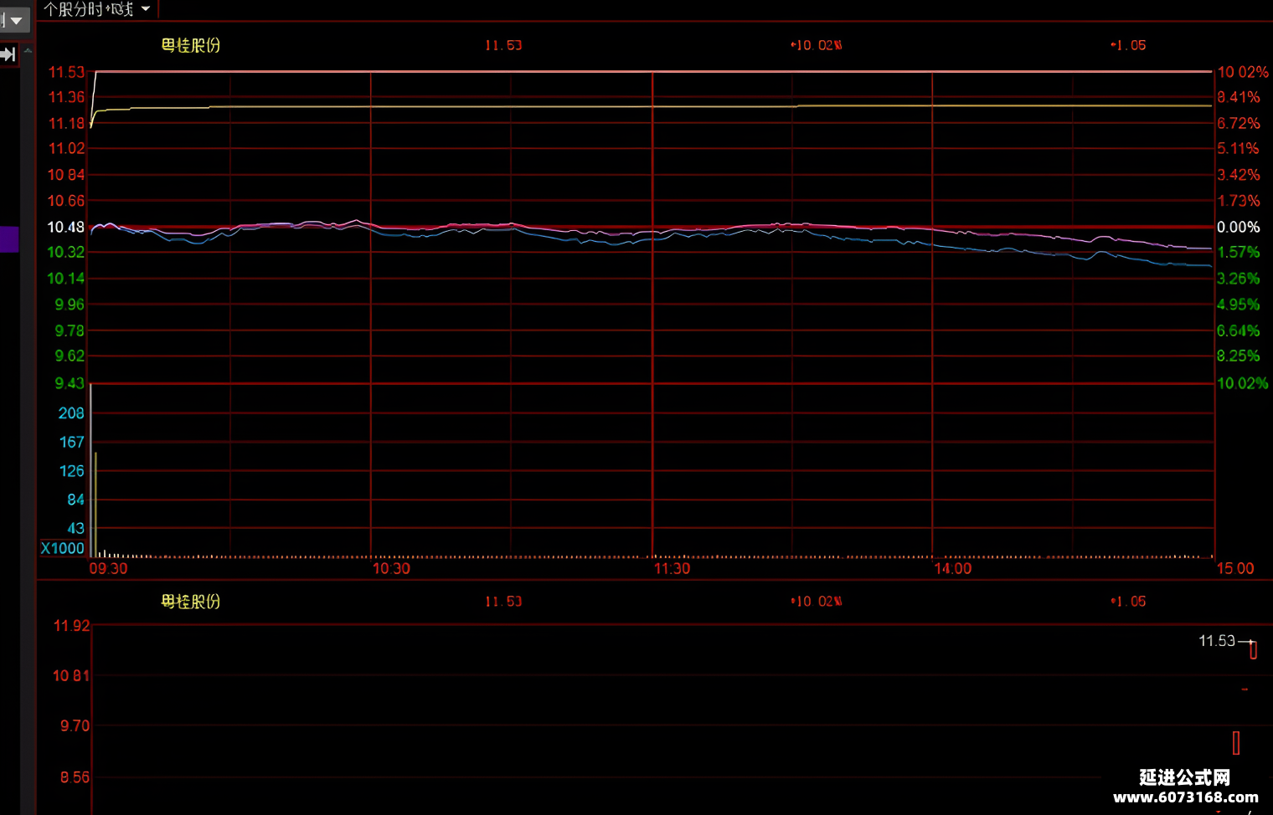Select the purple block on left edge
Image resolution: width=1273 pixels, height=815 pixels.
coord(9,238)
